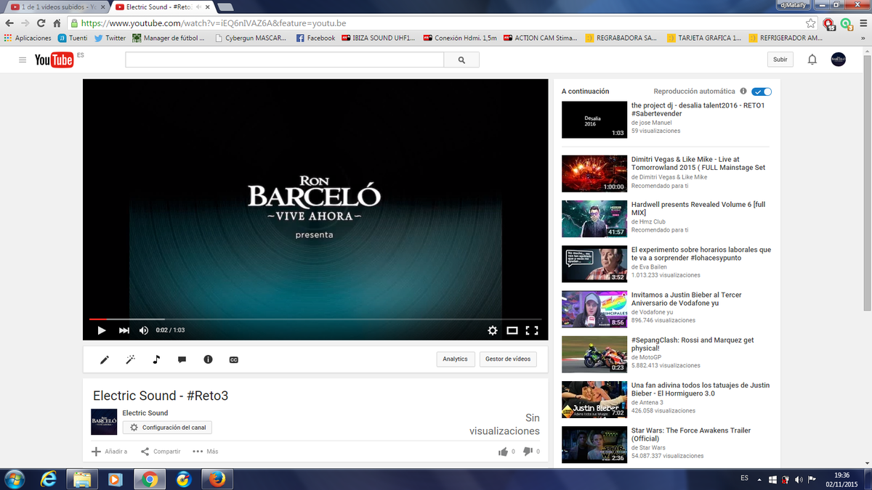Expand the Más options menu
872x490 pixels.
pyautogui.click(x=205, y=452)
